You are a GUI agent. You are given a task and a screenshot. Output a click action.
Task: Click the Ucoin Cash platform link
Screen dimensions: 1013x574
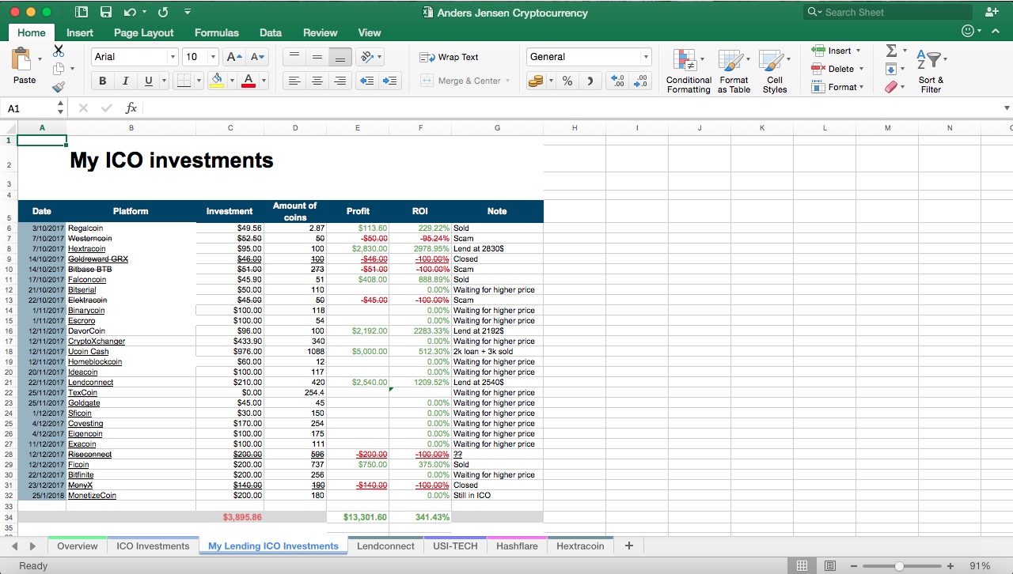click(89, 351)
